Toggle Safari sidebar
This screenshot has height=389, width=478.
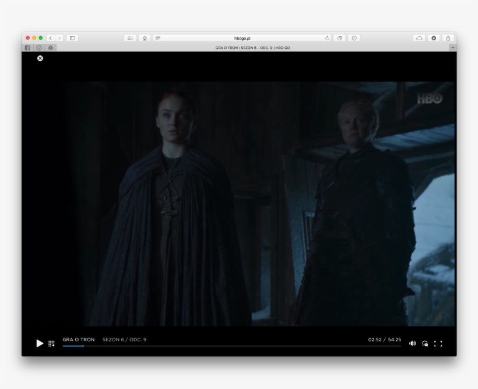pyautogui.click(x=72, y=38)
